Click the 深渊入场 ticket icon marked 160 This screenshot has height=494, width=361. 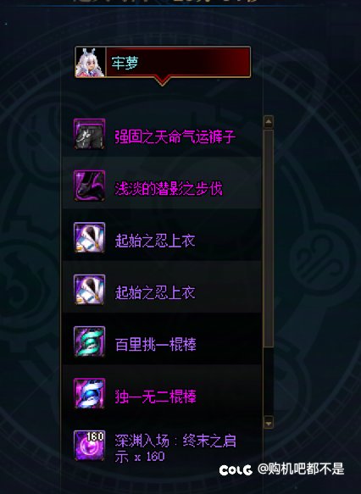point(89,445)
